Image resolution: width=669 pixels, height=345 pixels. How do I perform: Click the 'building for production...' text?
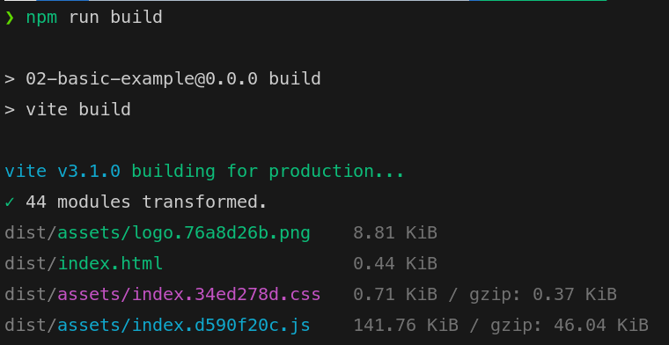coord(268,171)
